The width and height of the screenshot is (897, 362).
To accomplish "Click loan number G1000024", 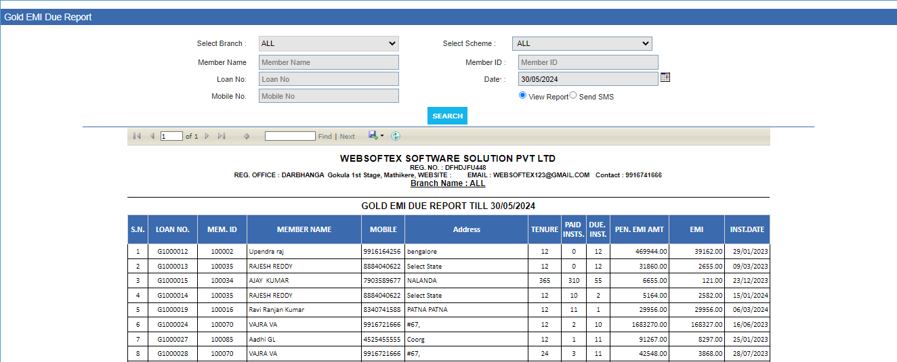I will 173,325.
